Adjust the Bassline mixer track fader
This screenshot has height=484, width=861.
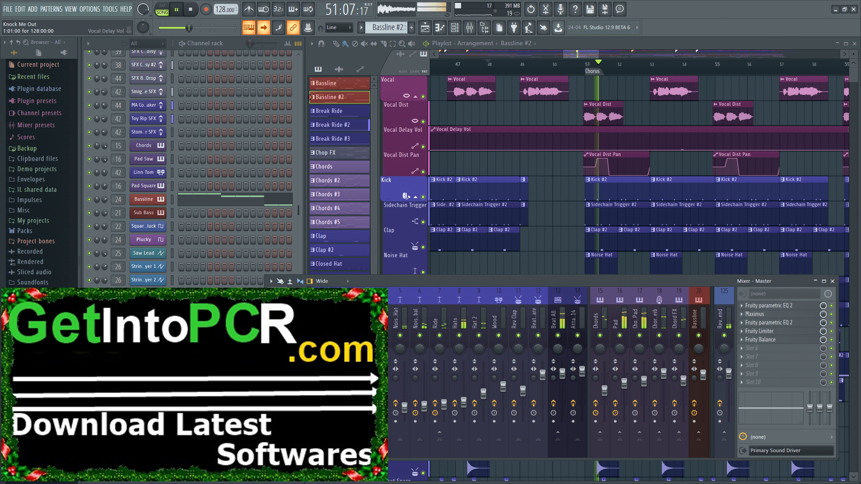(703, 375)
